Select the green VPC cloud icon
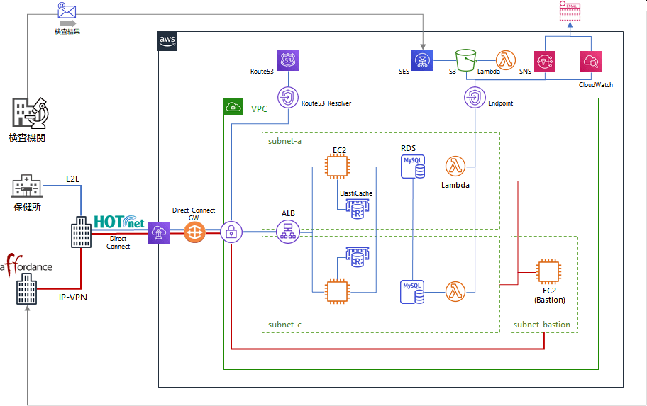This screenshot has width=647, height=406. (x=233, y=107)
